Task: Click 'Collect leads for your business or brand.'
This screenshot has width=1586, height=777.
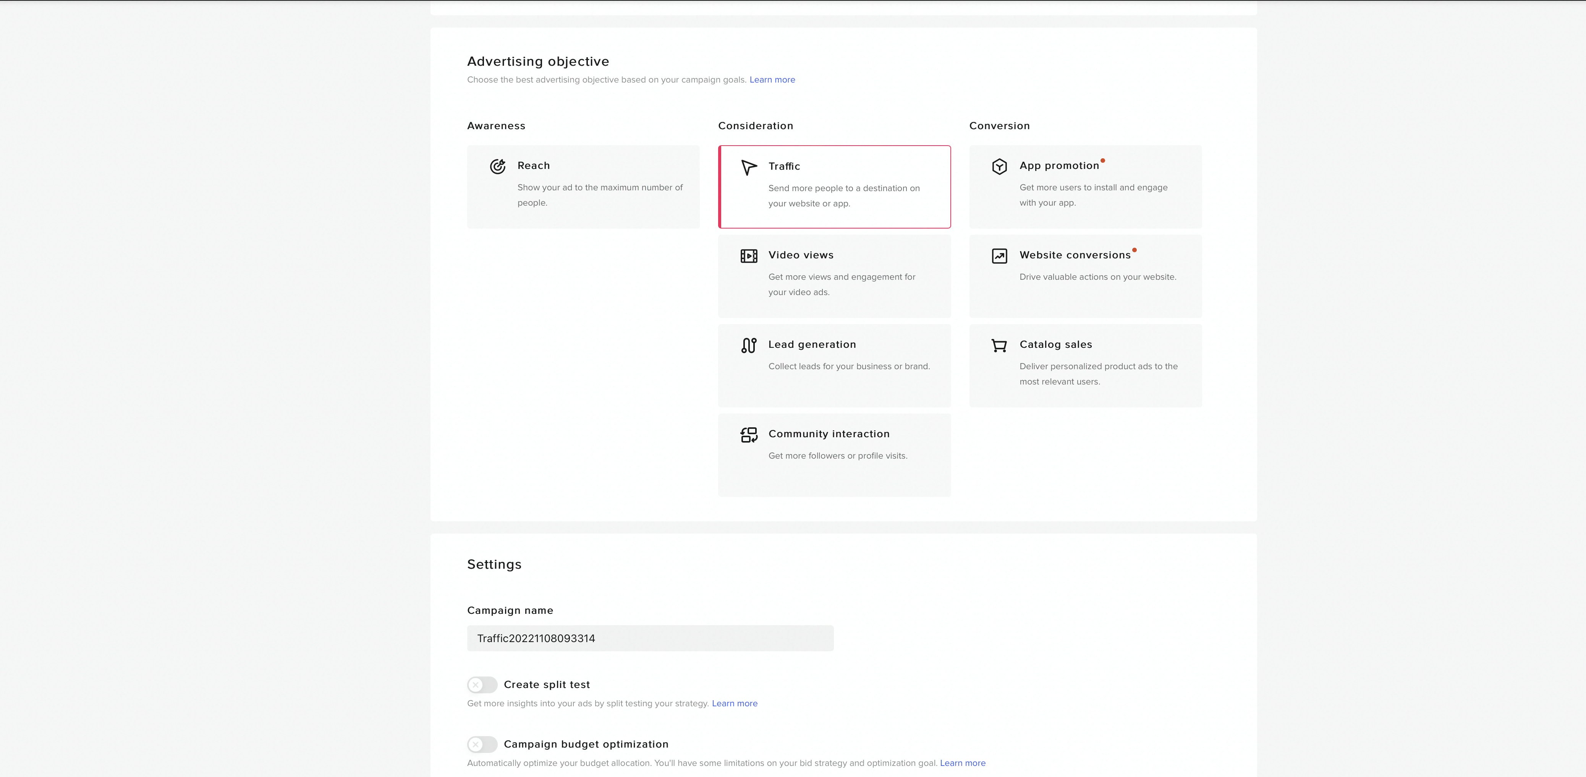Action: coord(849,366)
